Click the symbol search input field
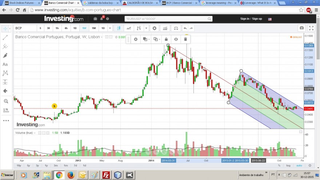 (168, 19)
